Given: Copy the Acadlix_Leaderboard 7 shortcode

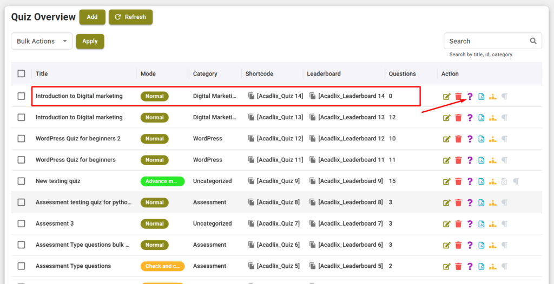Looking at the screenshot, I should pyautogui.click(x=313, y=224).
